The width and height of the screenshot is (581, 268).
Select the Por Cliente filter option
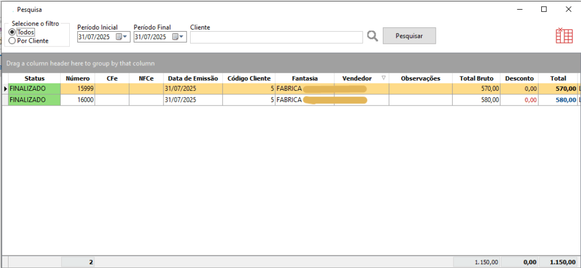[12, 41]
